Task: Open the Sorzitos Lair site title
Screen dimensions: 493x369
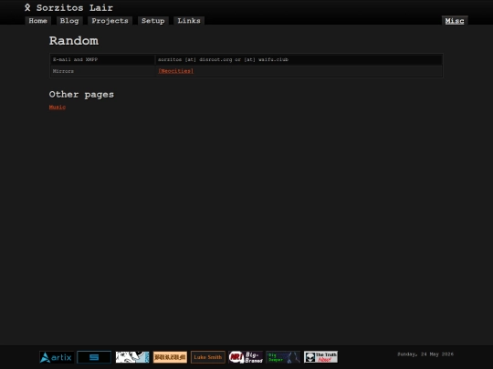Action: pos(75,8)
